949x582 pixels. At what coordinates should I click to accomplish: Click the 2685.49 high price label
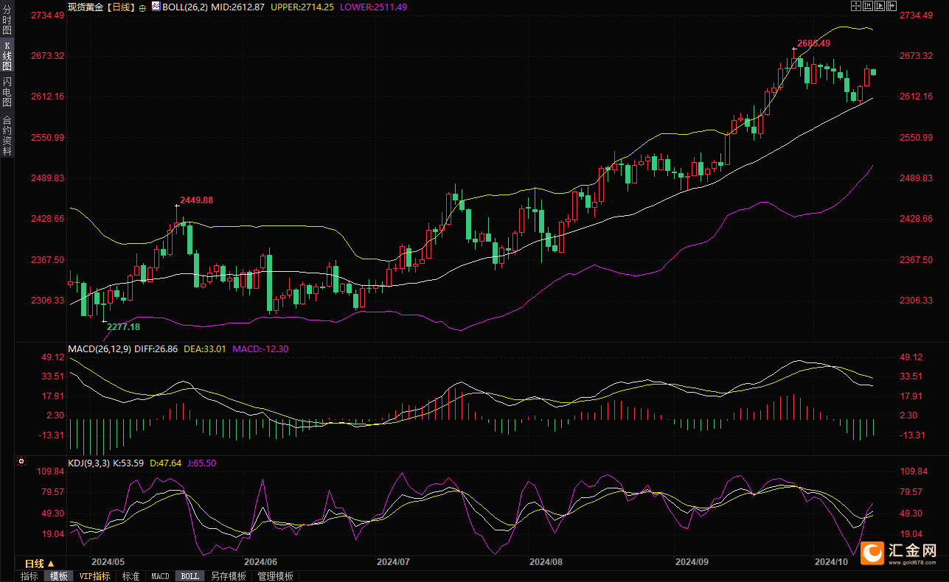pyautogui.click(x=814, y=43)
